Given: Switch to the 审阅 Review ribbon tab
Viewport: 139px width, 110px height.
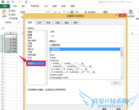Looking at the screenshot, I should click(x=64, y=6).
